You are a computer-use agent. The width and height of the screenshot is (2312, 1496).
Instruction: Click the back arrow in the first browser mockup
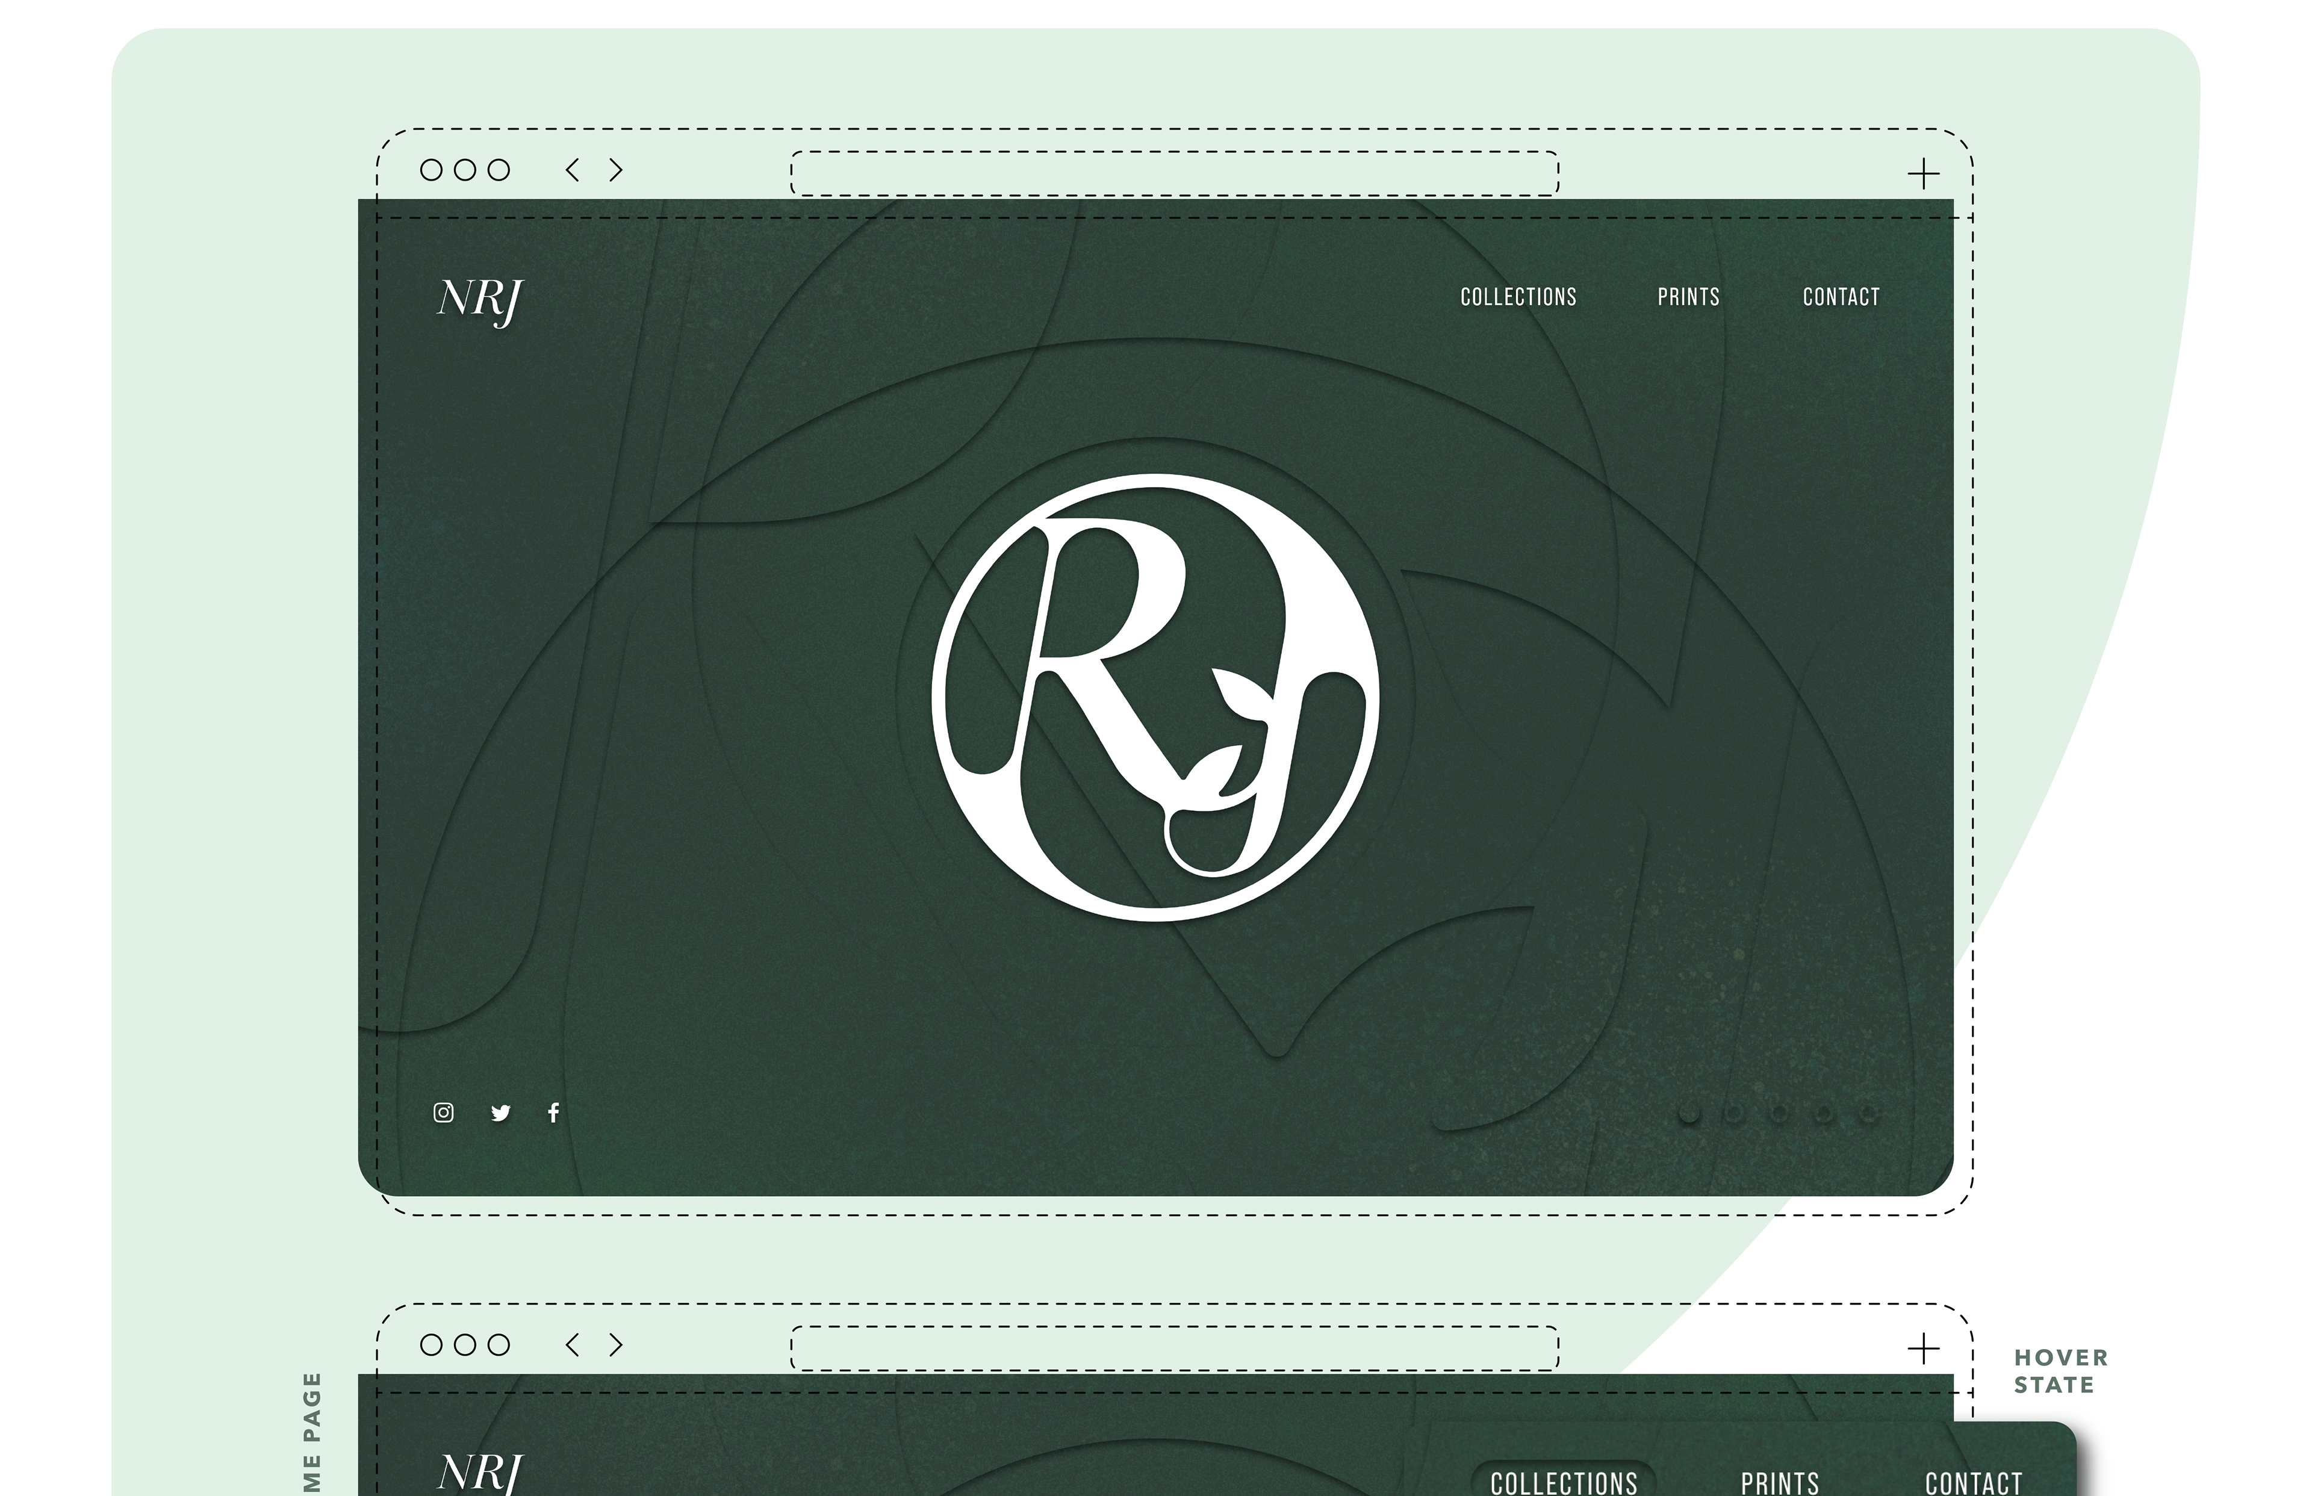572,170
